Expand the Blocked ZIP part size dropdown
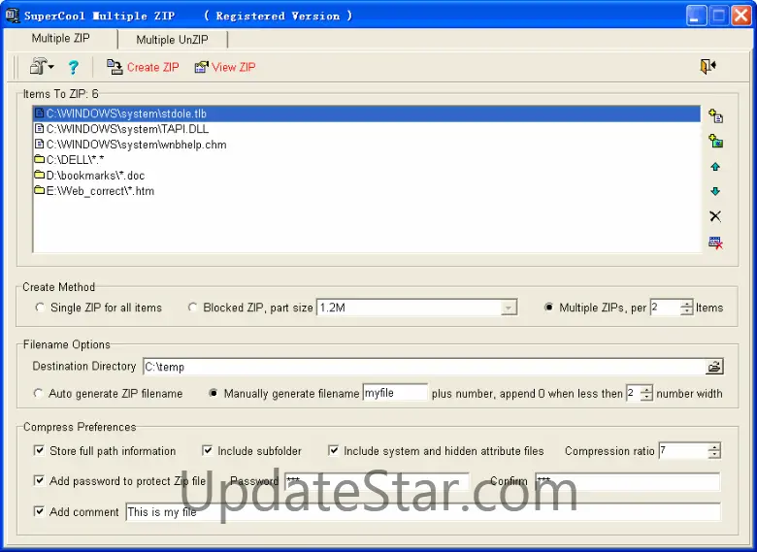The width and height of the screenshot is (757, 552). 509,308
